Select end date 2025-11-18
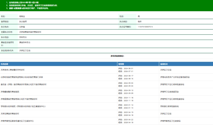The image size is (213, 126). tap(128, 101)
